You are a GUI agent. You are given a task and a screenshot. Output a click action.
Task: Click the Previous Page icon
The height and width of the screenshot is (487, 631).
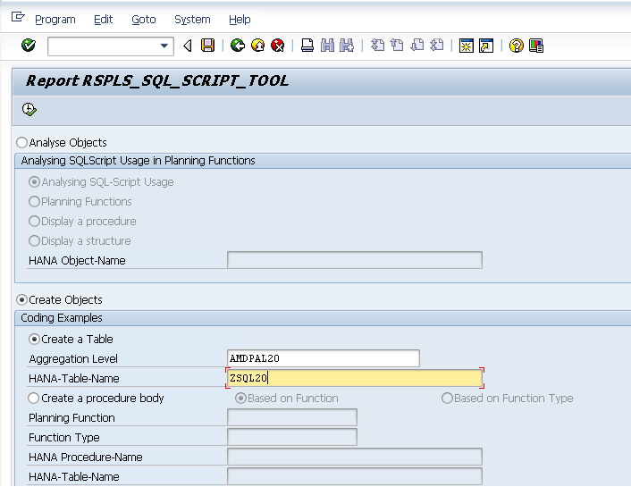pos(397,45)
